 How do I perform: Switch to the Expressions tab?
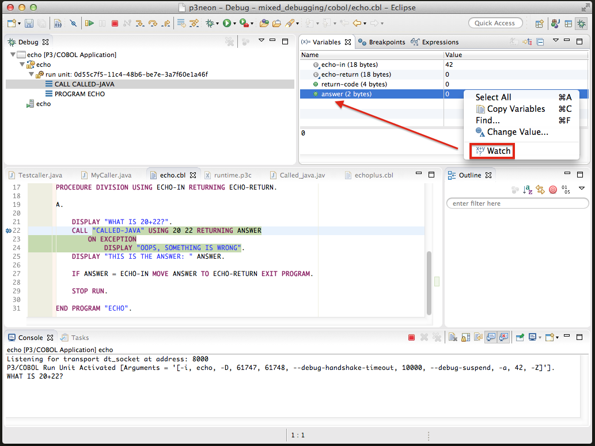click(435, 42)
